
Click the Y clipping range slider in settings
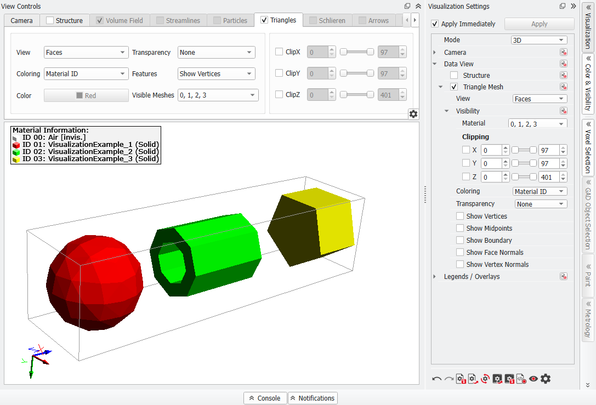(x=524, y=163)
